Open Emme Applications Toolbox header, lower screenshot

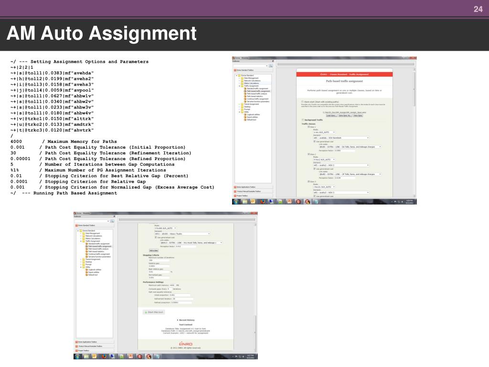tap(95, 342)
